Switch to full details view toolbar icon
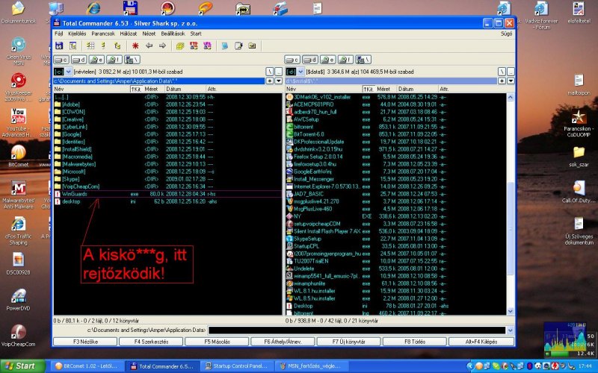 (x=103, y=46)
